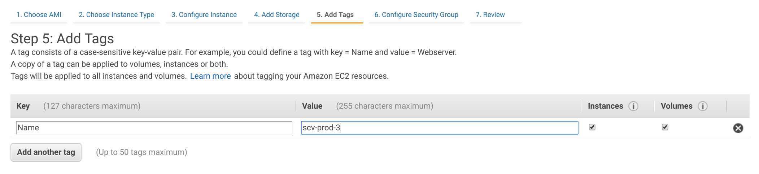Select the 5. Add Tags tab
This screenshot has width=759, height=174.
(x=335, y=15)
